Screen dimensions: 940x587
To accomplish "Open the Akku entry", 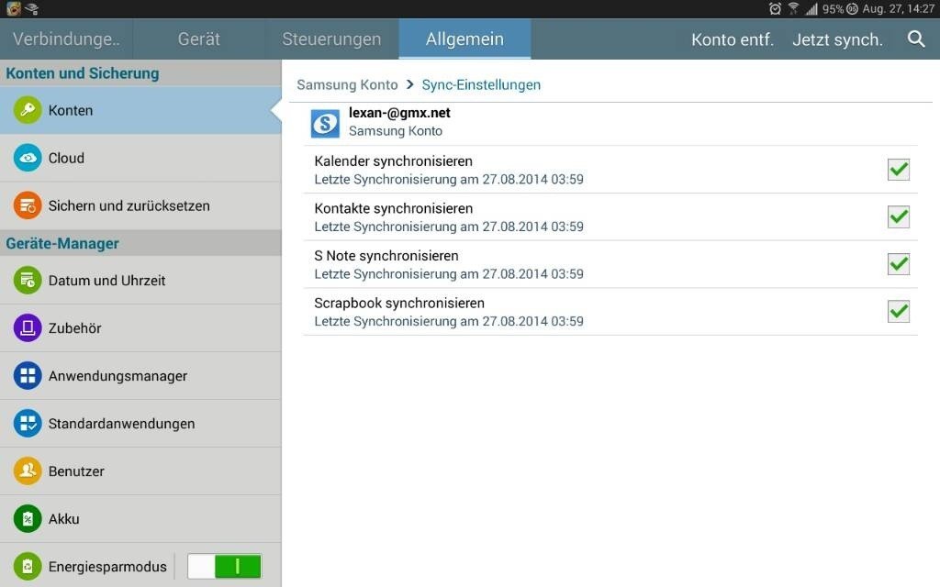I will [140, 519].
